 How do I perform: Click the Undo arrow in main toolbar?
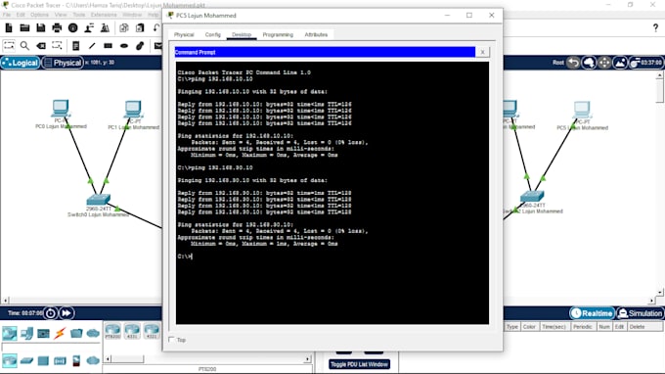click(x=156, y=28)
